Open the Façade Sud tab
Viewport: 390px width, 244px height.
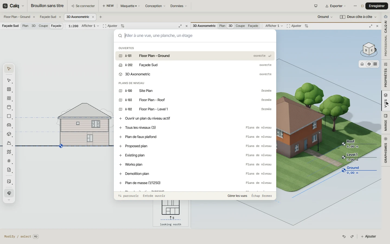click(x=48, y=17)
